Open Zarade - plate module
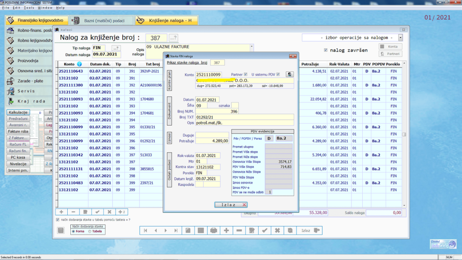 pyautogui.click(x=29, y=81)
